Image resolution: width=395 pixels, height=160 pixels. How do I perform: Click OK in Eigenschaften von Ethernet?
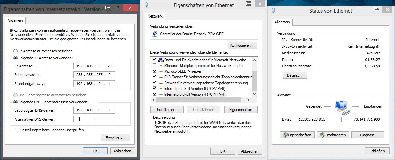pyautogui.click(x=222, y=151)
